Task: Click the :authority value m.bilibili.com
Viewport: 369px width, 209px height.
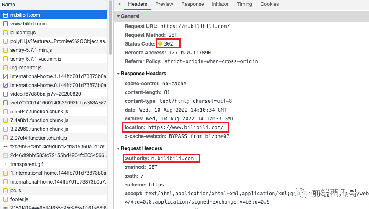Action: click(x=172, y=158)
